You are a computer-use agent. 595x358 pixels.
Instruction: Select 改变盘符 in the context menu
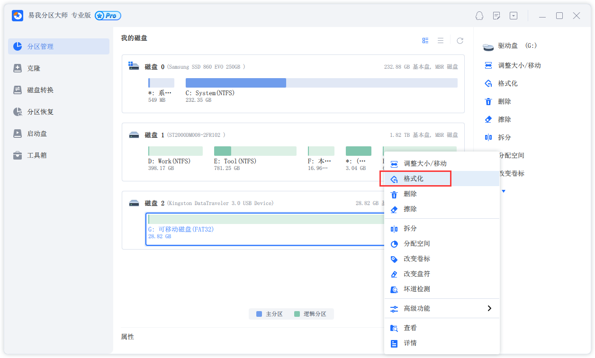[x=416, y=274]
